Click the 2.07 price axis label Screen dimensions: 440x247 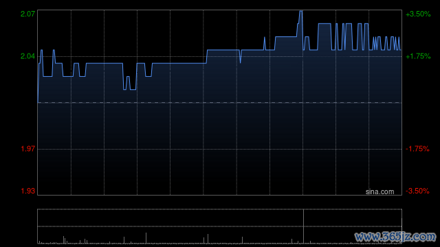tap(27, 14)
